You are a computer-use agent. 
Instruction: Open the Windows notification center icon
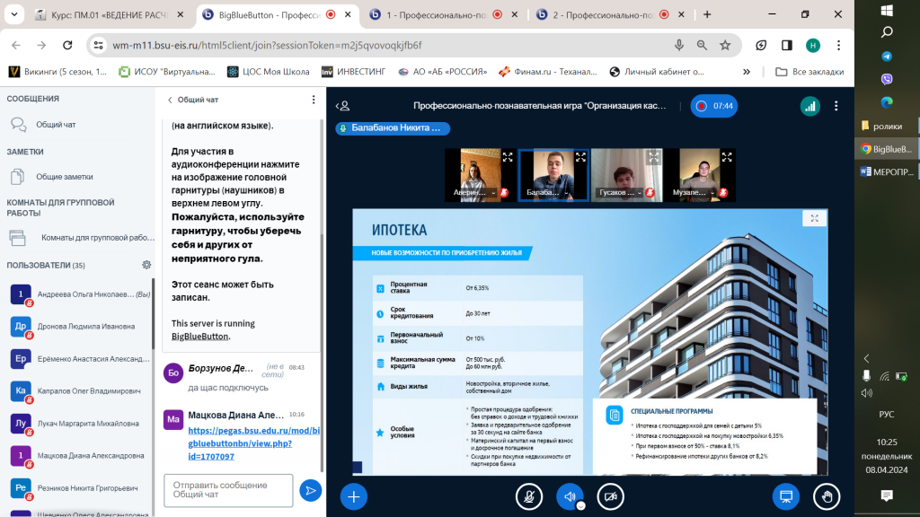click(887, 495)
